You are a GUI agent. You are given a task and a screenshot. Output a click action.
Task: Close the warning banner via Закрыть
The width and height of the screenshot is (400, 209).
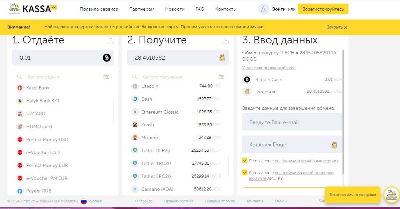336,27
